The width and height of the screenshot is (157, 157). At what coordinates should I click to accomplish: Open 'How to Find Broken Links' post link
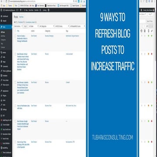tap(23, 107)
